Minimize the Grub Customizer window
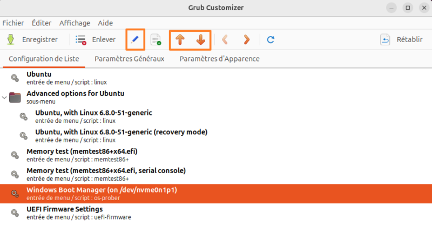Viewport: 432px width, 227px height. tap(391, 8)
